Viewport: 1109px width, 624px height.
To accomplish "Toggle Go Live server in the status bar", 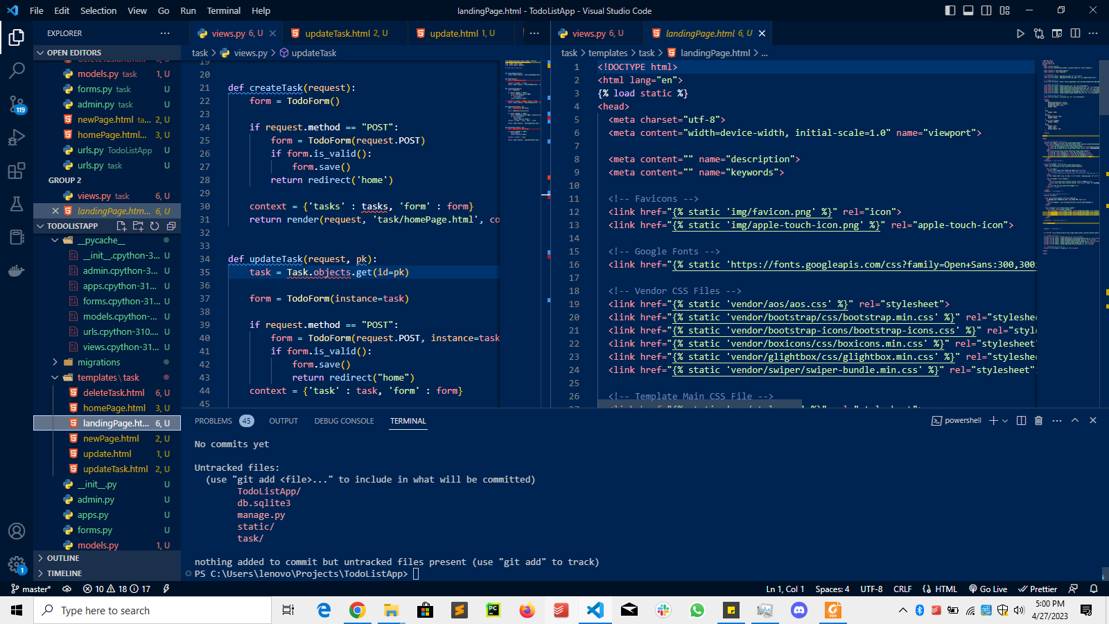I will tap(987, 589).
